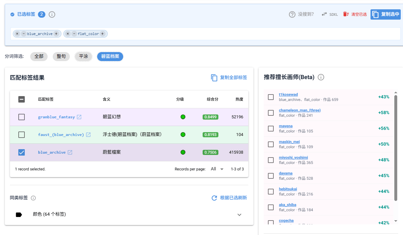Check the artist hebitsukai checkbox
Screen dimensions: 403x235
271,192
